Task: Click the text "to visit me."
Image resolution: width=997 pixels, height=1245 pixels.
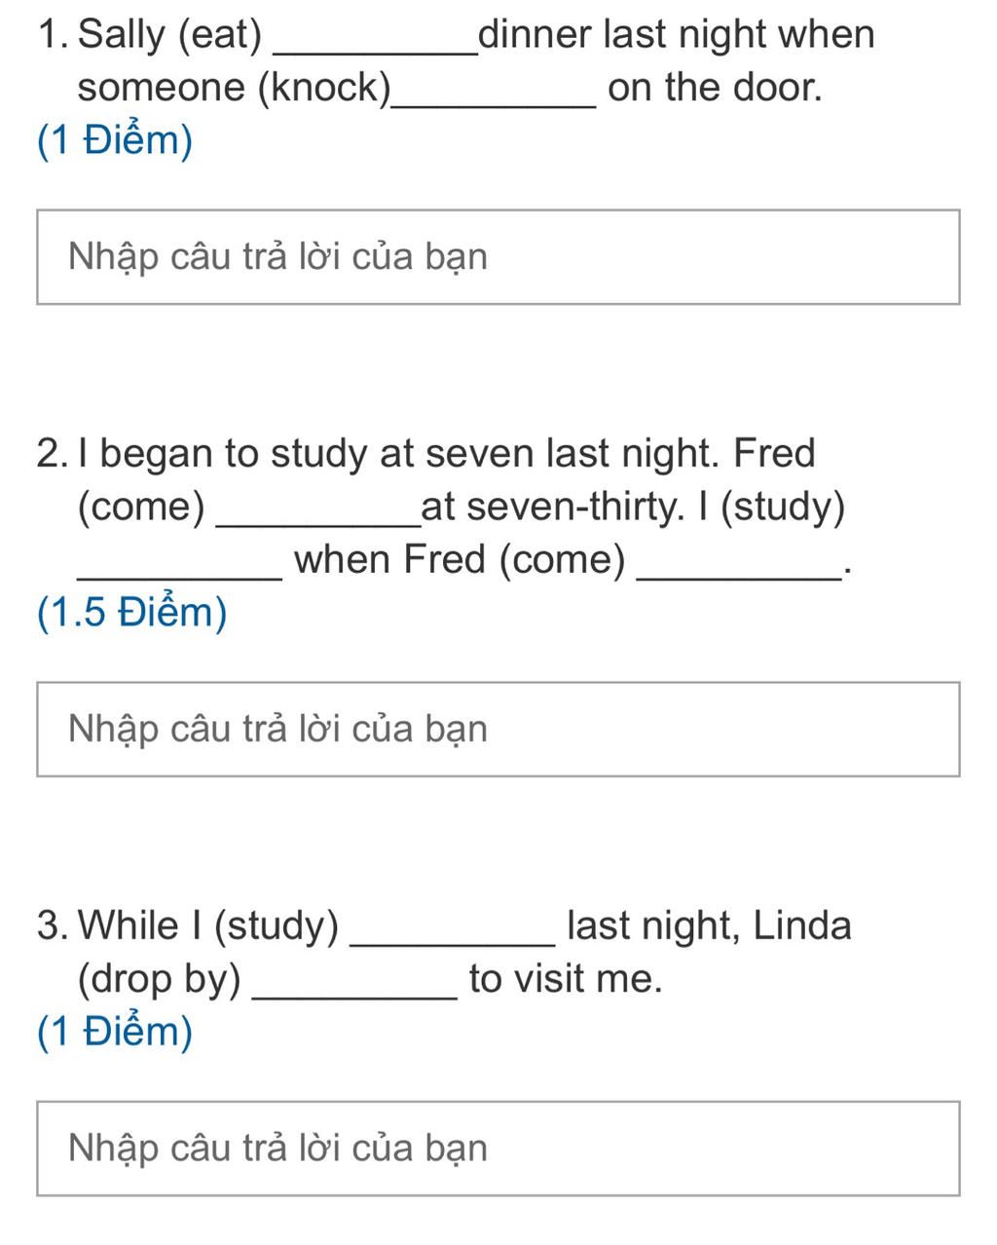Action: click(566, 978)
